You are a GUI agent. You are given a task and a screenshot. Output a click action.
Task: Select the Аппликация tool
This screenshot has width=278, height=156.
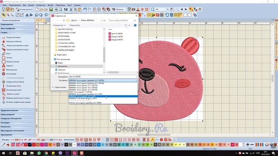9,74
